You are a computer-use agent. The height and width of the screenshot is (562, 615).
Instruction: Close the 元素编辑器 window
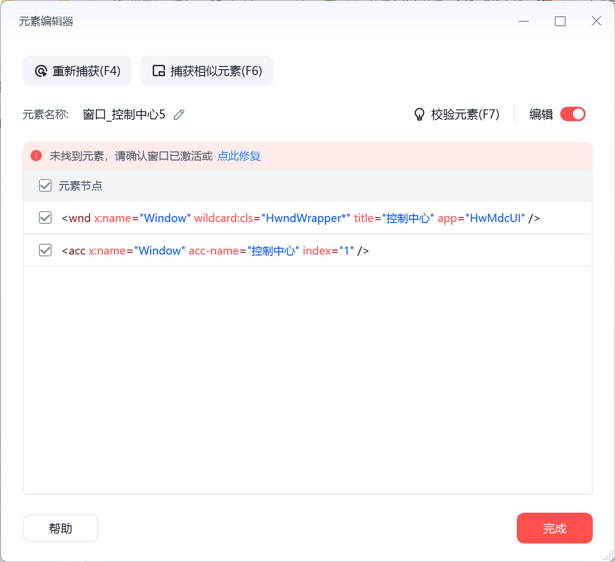click(596, 21)
